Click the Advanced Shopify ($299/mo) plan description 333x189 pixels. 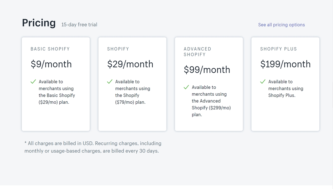(x=211, y=101)
